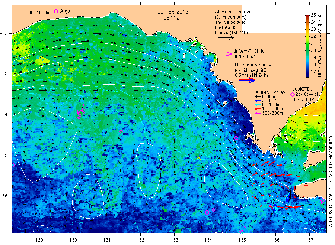Click the '129' longitude axis label
The height and width of the screenshot is (245, 335).
click(x=39, y=240)
